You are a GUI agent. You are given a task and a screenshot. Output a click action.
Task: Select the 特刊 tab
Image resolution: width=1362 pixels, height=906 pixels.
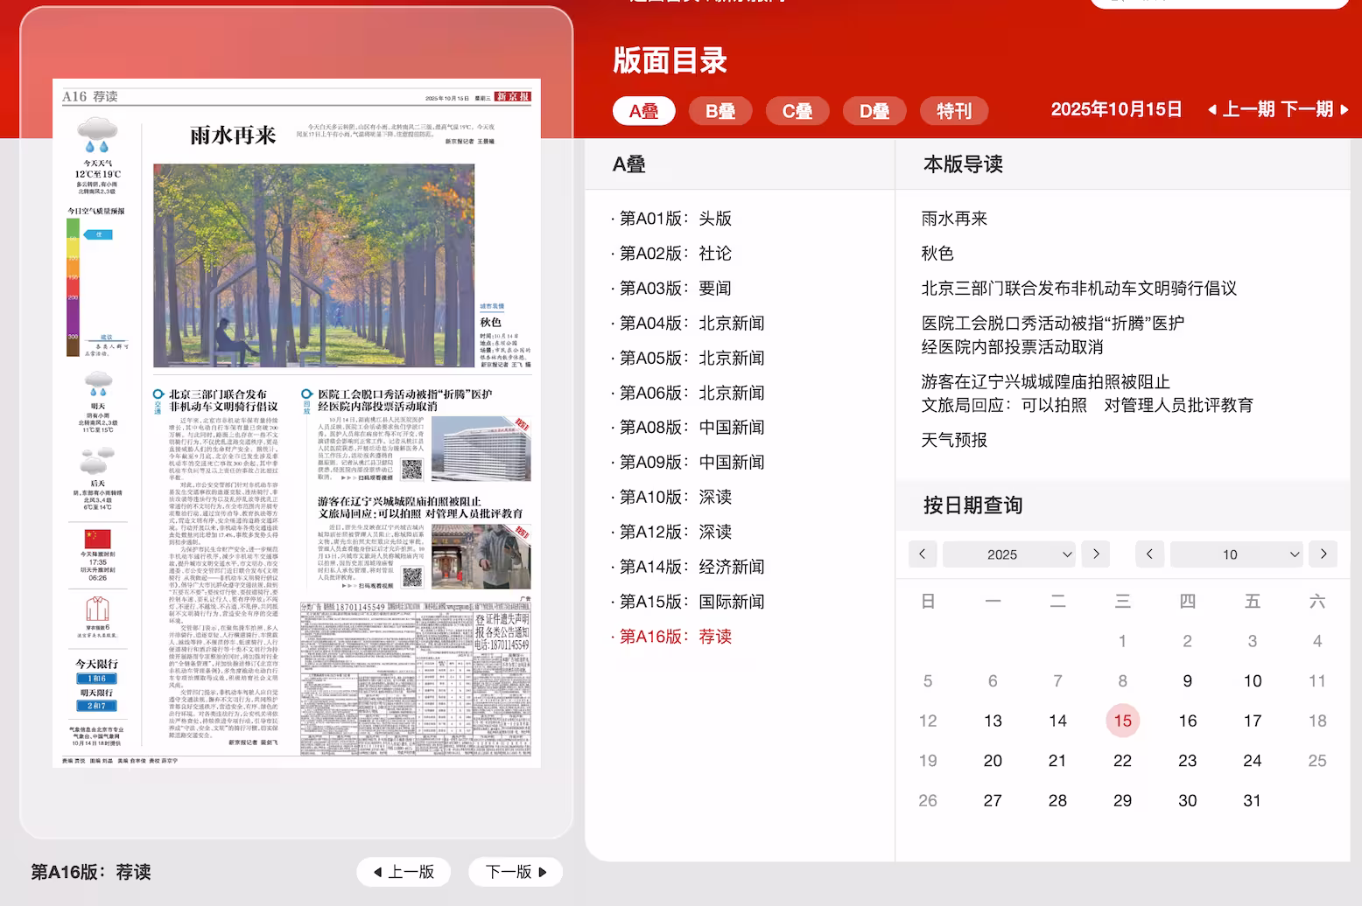954,111
